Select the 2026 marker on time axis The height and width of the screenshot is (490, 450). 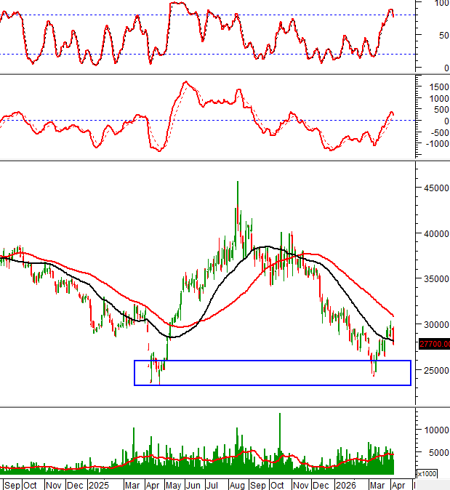pos(345,484)
